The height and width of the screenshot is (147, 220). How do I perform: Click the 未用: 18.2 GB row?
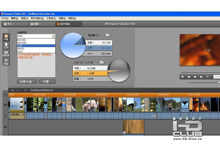pos(99,43)
